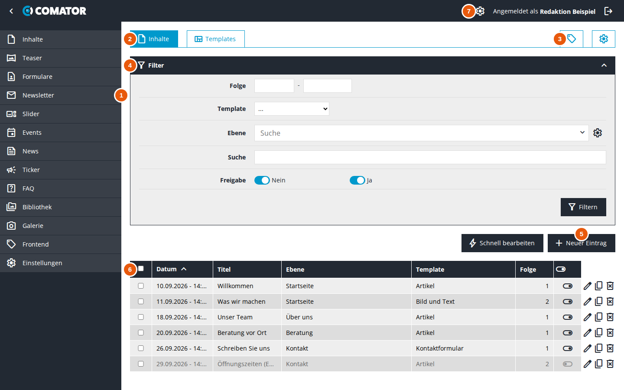Click the first Folge range input

tap(274, 86)
